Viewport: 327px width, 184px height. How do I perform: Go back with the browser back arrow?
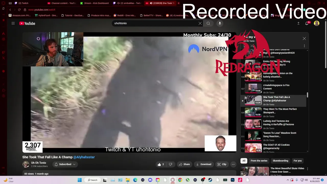pyautogui.click(x=10, y=10)
